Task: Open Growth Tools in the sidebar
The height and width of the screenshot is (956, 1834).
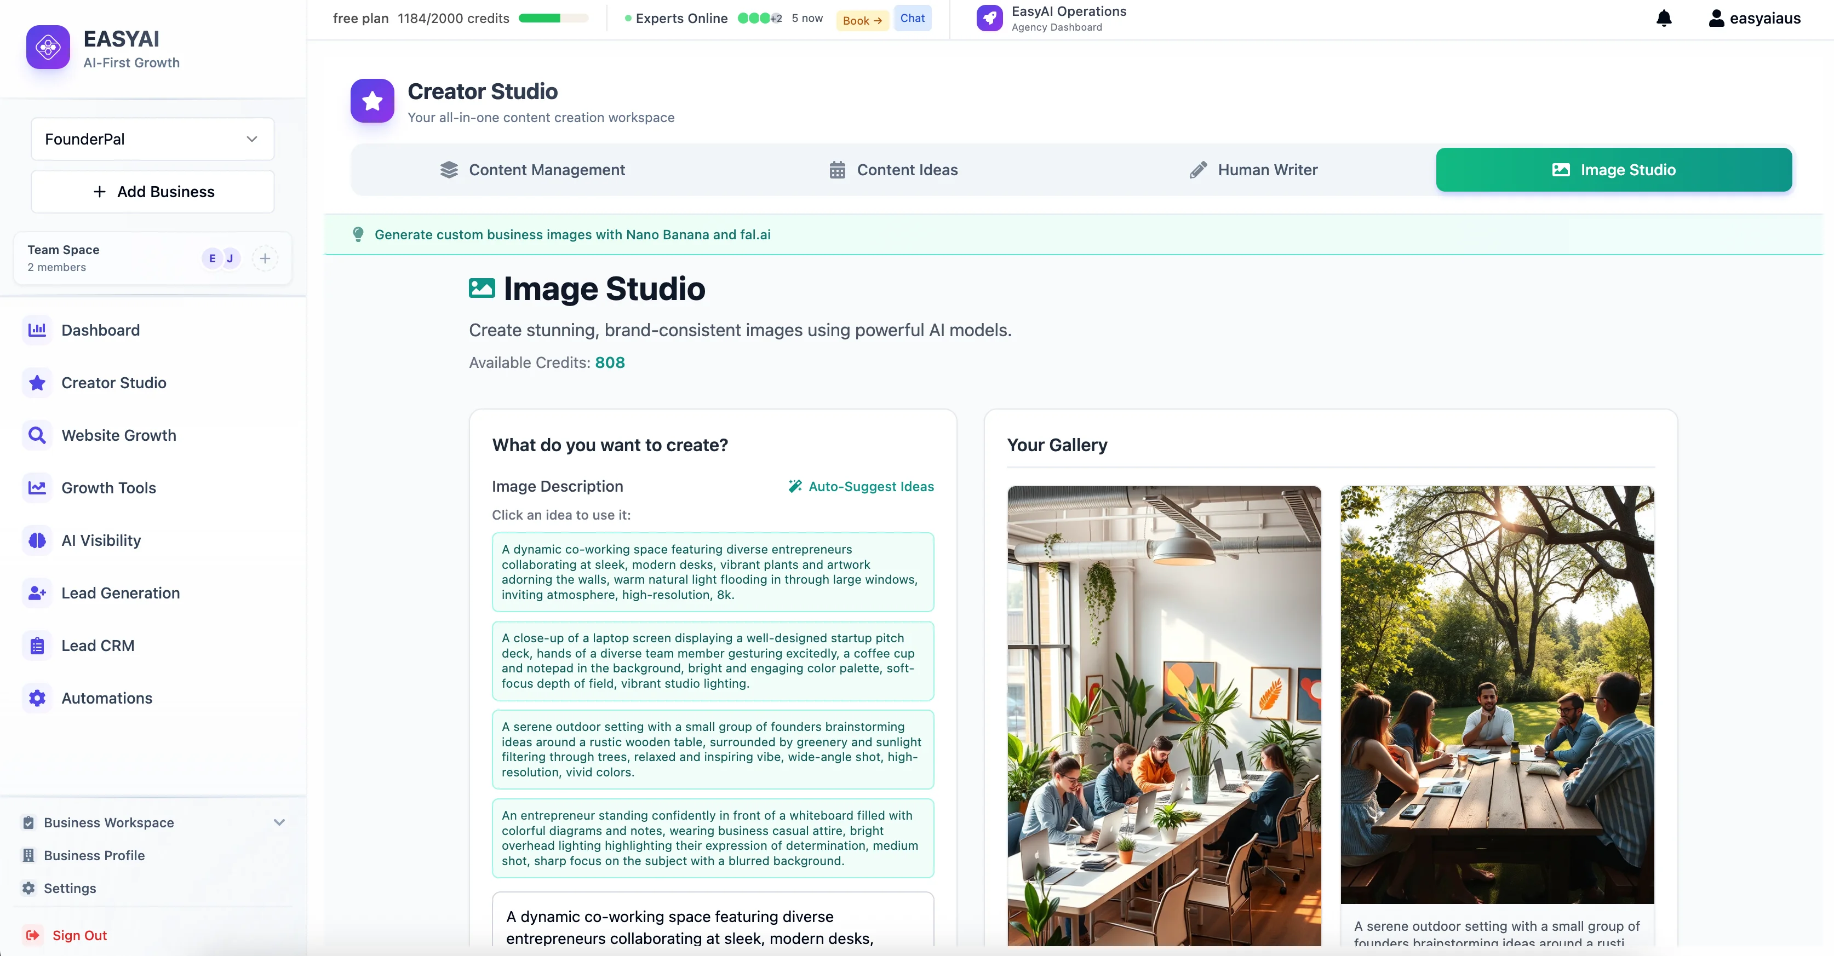Action: tap(108, 488)
